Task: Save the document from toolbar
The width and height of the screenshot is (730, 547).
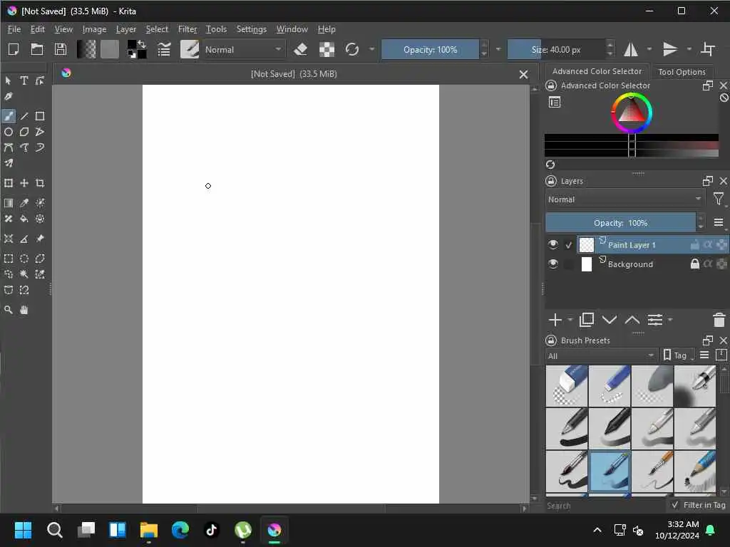Action: point(61,49)
